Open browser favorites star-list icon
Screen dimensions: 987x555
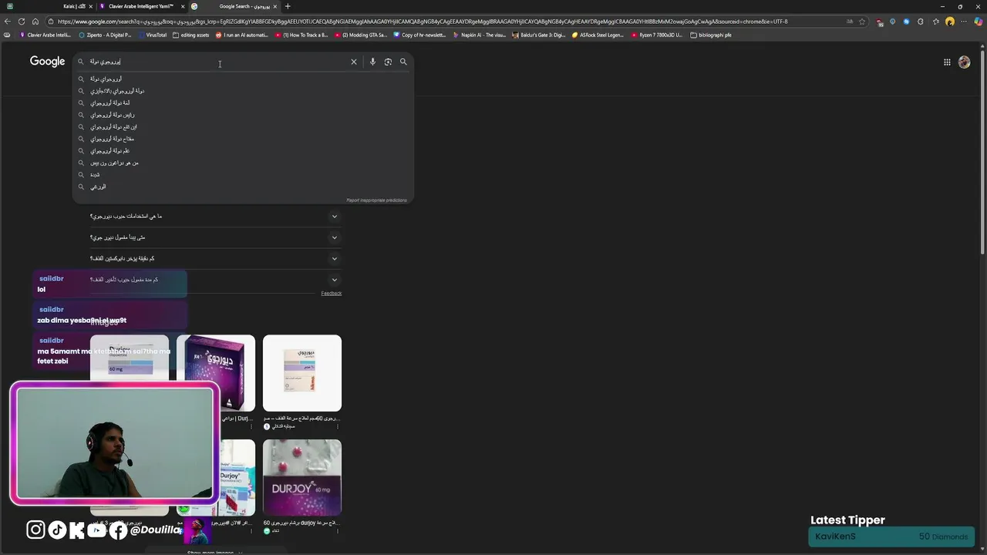tap(935, 22)
